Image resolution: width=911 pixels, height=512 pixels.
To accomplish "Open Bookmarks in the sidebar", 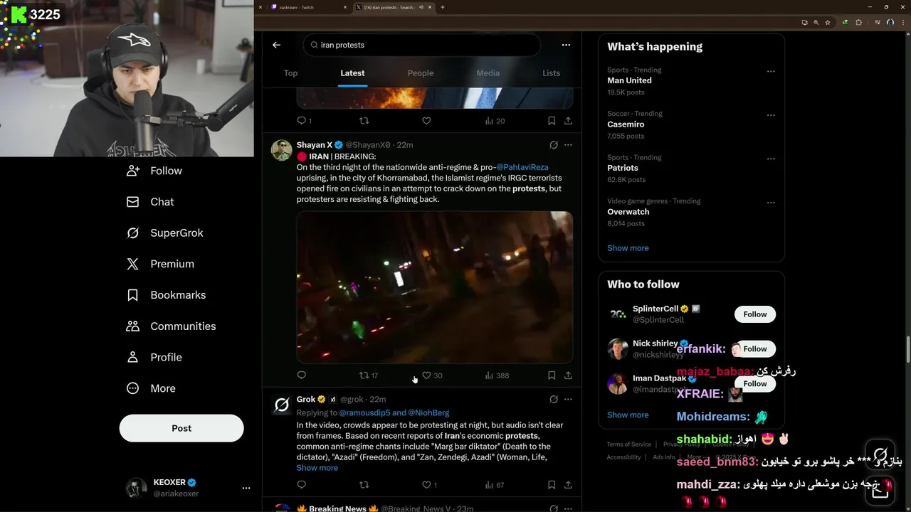I will click(166, 295).
